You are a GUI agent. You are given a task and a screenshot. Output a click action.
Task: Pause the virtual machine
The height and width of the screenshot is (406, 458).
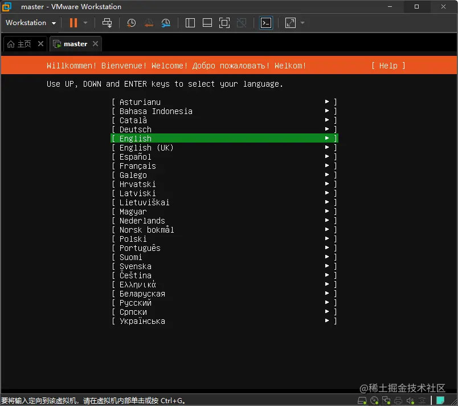[73, 23]
